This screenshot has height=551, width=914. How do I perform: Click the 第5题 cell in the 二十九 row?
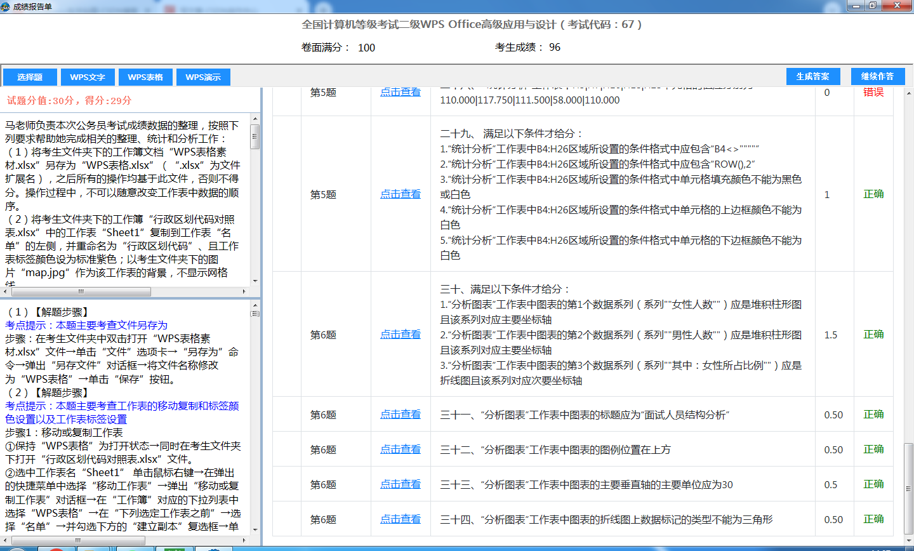pyautogui.click(x=323, y=195)
